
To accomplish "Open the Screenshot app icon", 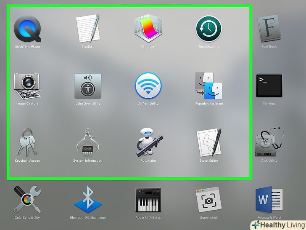I will [208, 200].
